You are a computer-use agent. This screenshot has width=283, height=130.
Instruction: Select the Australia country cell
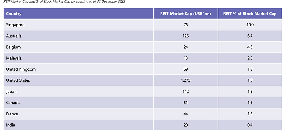click(x=79, y=36)
